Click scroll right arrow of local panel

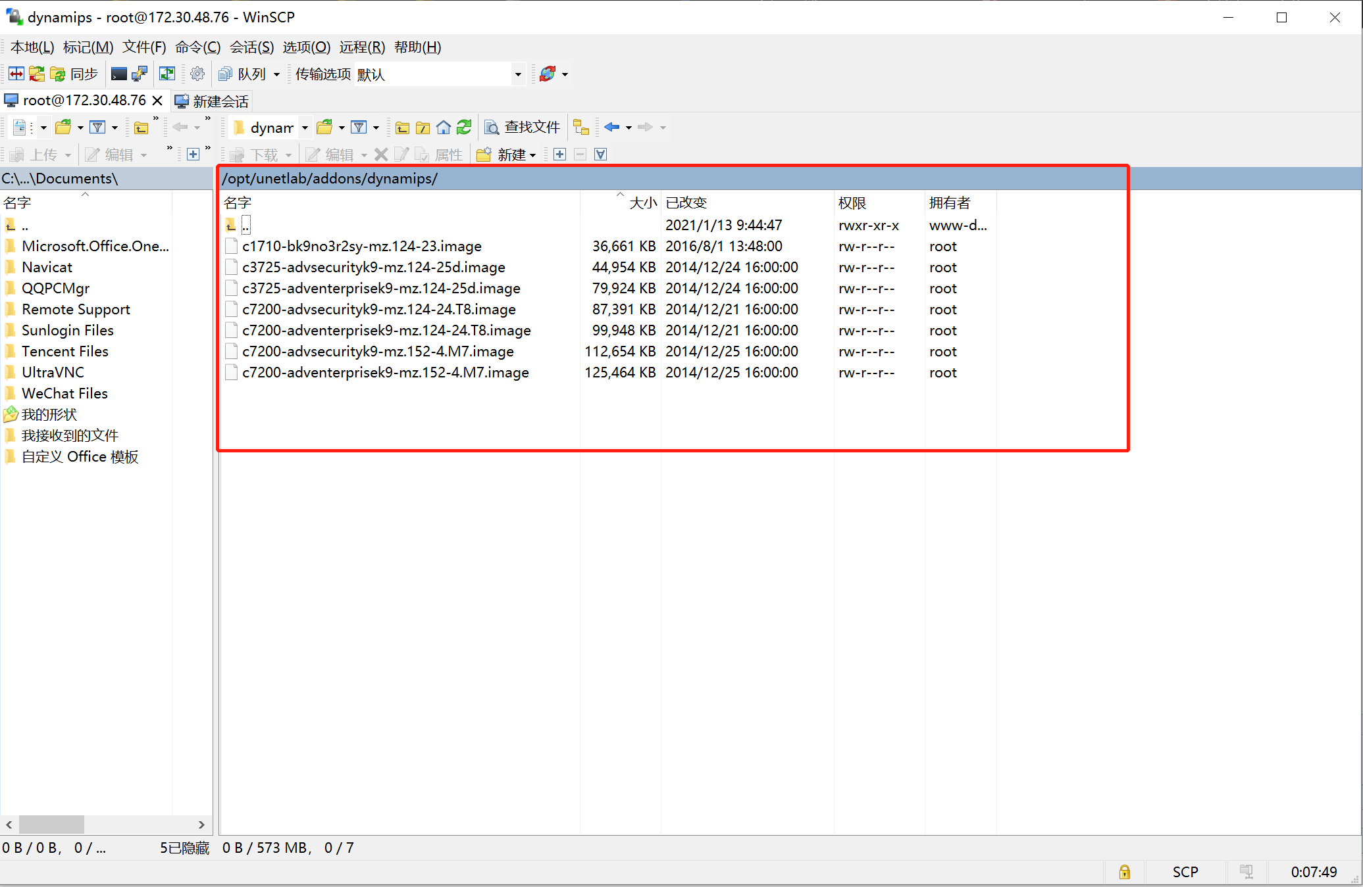point(201,825)
